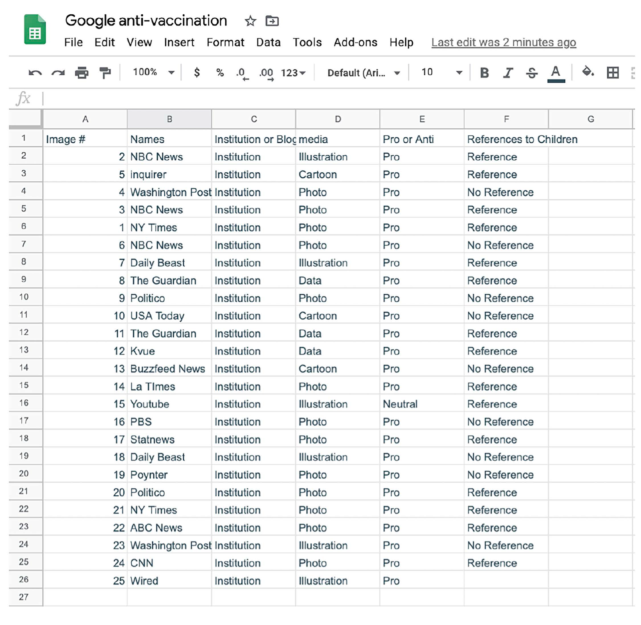
Task: Click the redo arrow icon
Action: coord(58,72)
